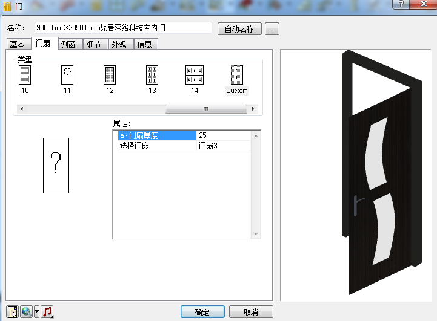The image size is (437, 321).
Task: Click the 名称 text field
Action: (x=123, y=28)
